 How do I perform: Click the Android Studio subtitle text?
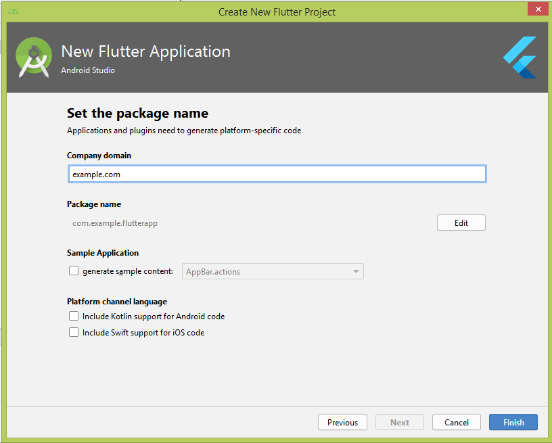(x=88, y=70)
